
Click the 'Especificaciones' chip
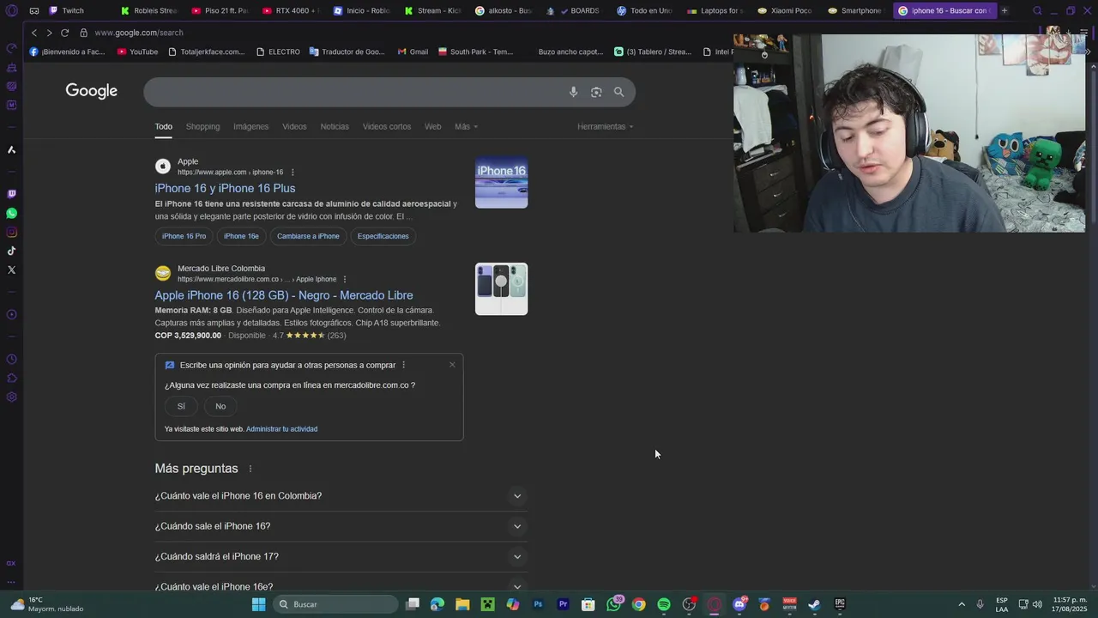[x=383, y=236]
